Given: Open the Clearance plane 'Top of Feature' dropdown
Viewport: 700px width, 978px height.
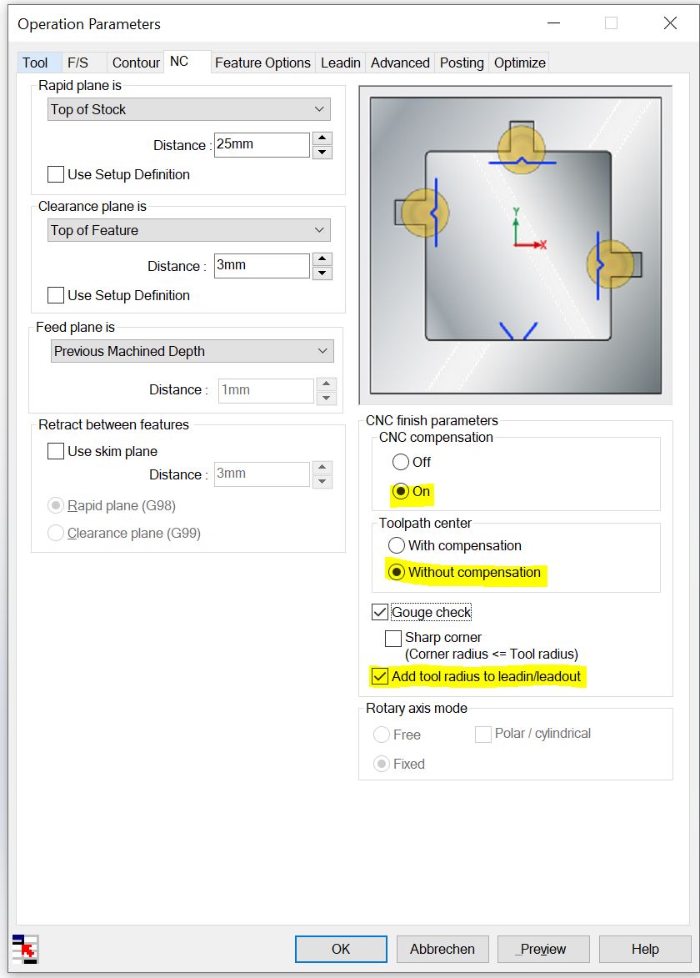Looking at the screenshot, I should [189, 230].
